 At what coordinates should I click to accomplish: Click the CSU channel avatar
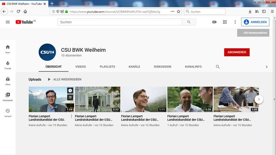point(47,52)
